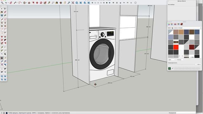This screenshot has height=114, width=203.
Task: Open the Colors In Model list dropdown
Action: (x=187, y=28)
